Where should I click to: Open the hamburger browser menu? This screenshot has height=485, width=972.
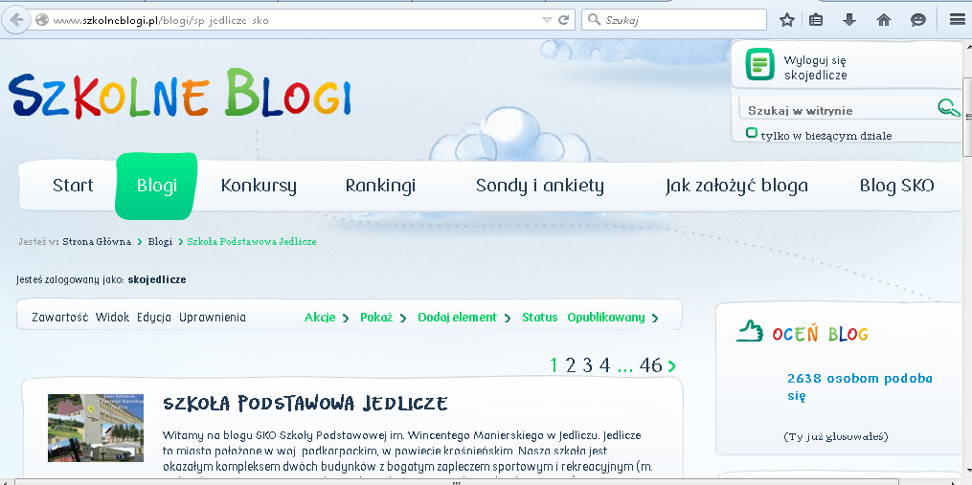coord(957,20)
